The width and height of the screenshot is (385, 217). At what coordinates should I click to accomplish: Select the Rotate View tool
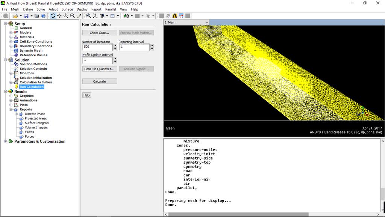click(53, 16)
